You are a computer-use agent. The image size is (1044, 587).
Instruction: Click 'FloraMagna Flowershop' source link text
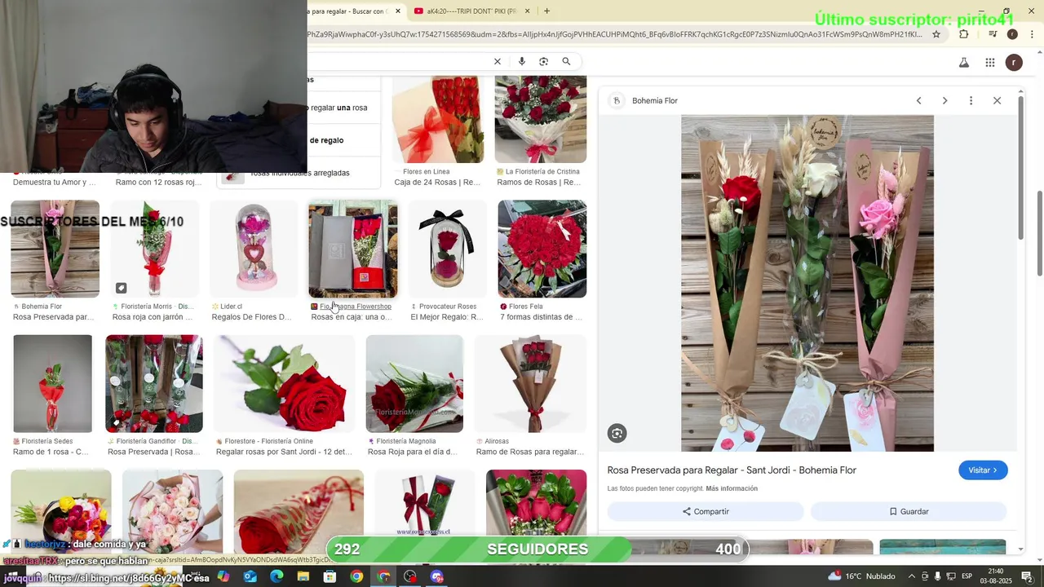[356, 307]
